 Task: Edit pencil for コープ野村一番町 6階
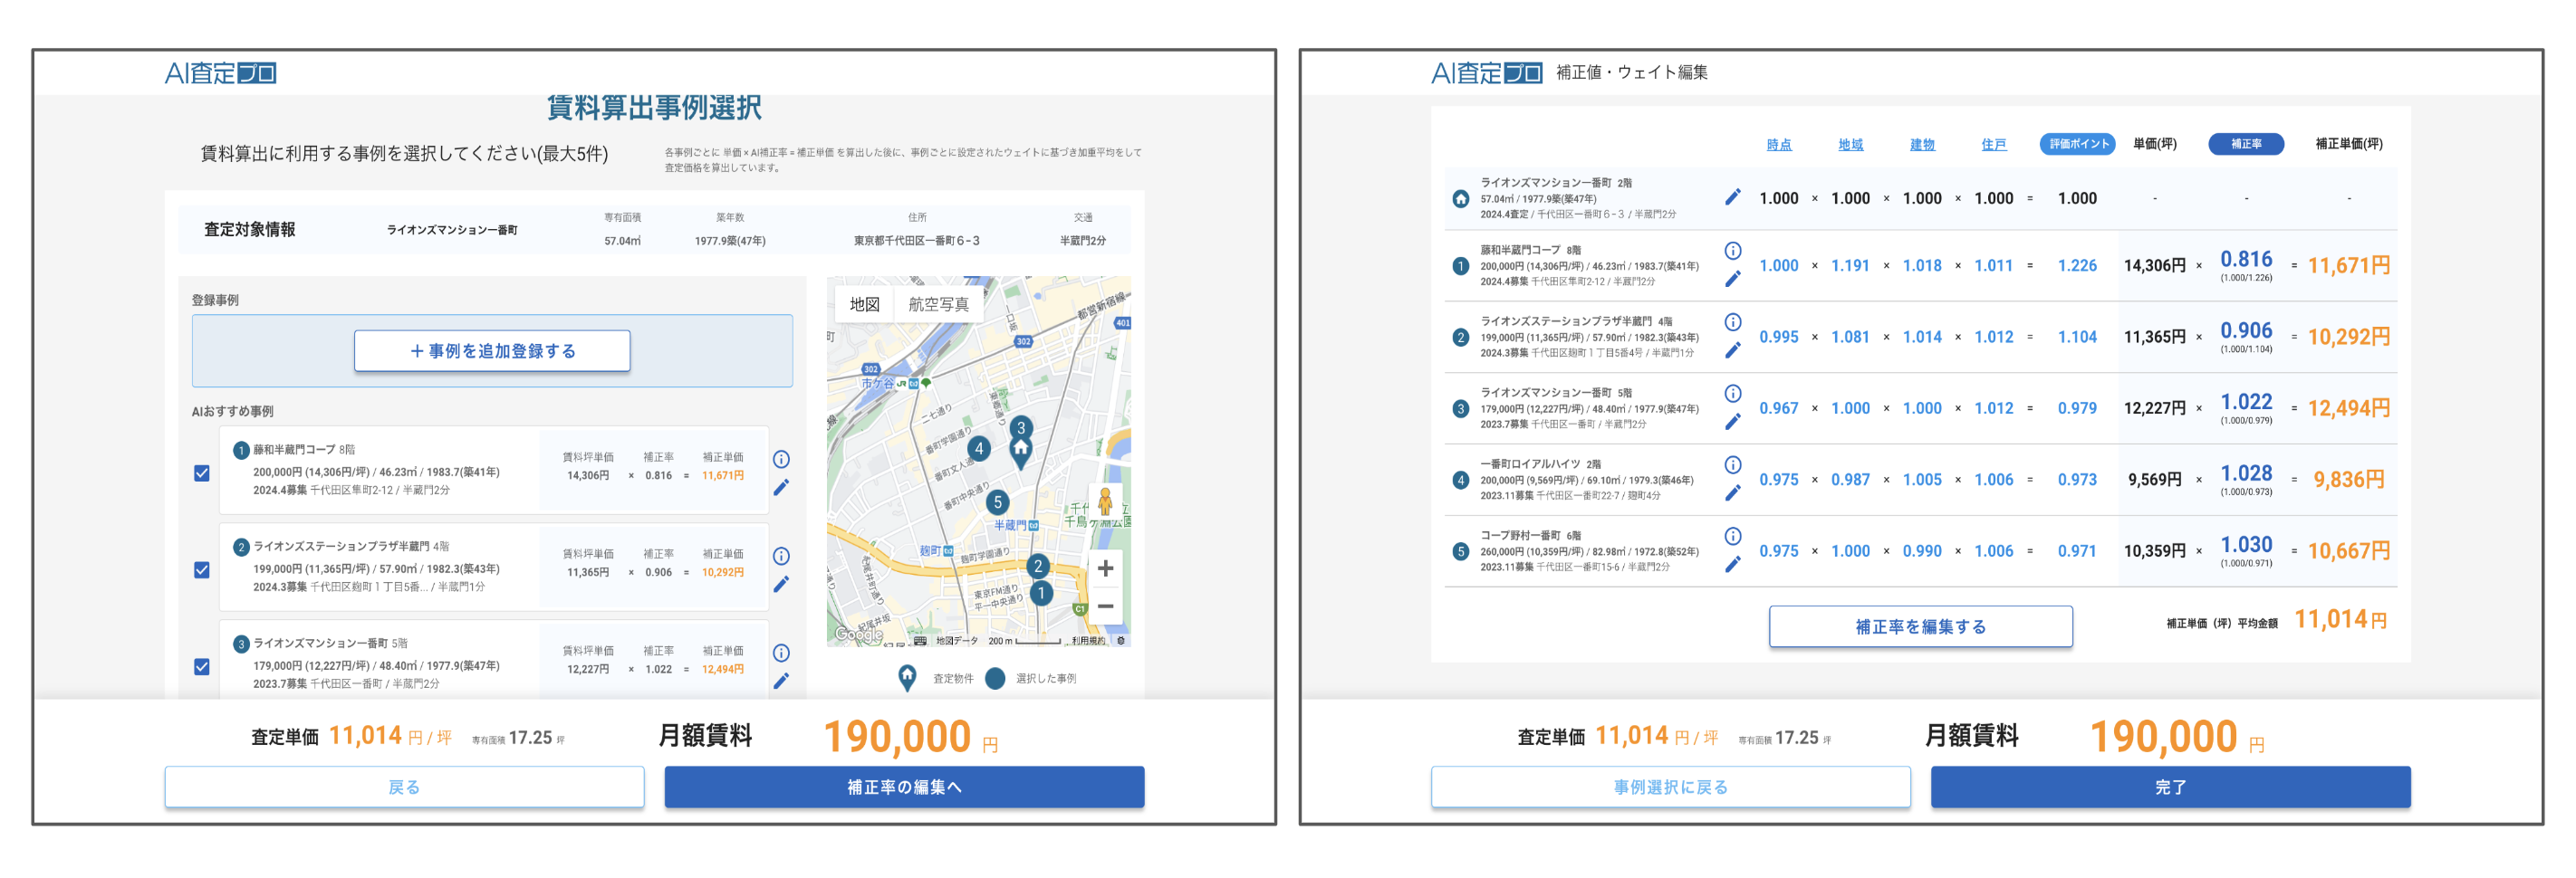[x=1733, y=566]
